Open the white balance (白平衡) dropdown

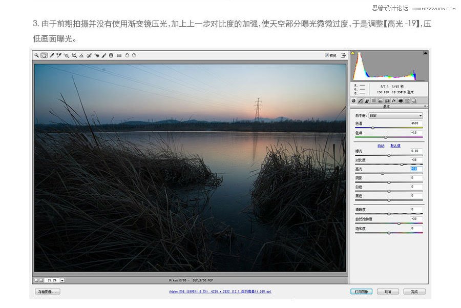[x=396, y=116]
